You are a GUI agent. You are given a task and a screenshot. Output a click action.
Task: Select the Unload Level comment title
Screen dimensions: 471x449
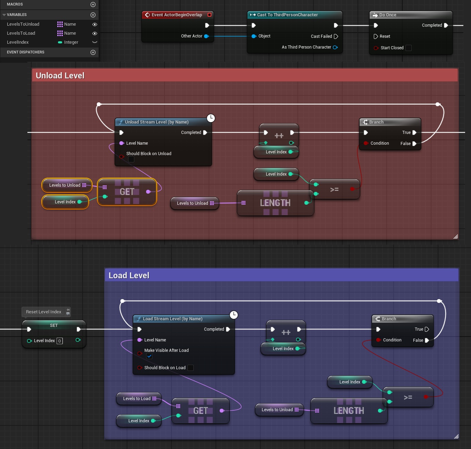tap(60, 76)
